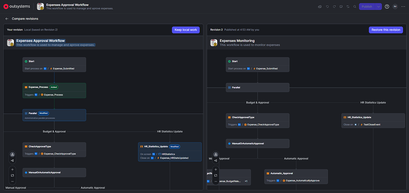The height and width of the screenshot is (193, 409).
Task: Select the Automatic_Approval node
Action: [x=296, y=177]
